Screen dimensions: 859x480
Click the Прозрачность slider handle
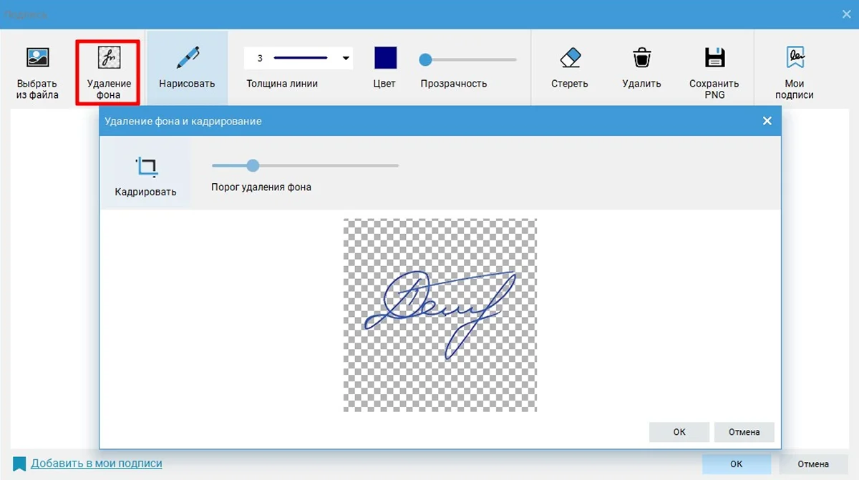425,59
